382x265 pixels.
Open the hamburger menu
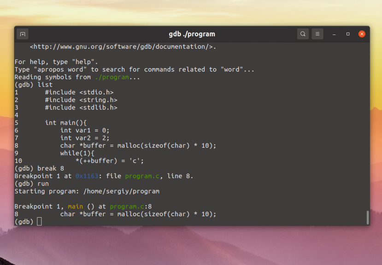pos(317,34)
